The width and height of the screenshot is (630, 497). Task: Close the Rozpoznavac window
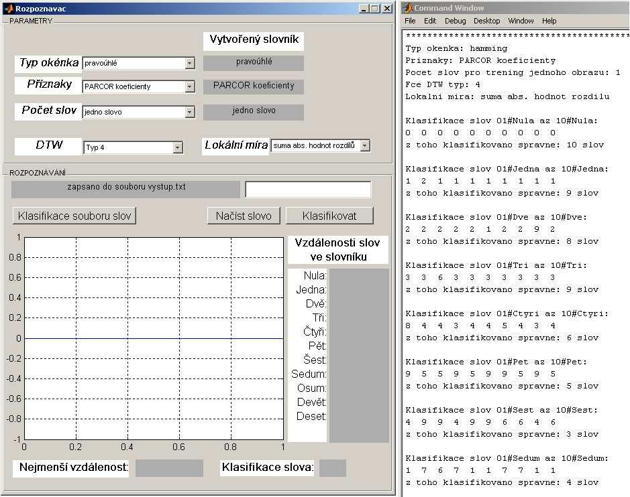387,9
